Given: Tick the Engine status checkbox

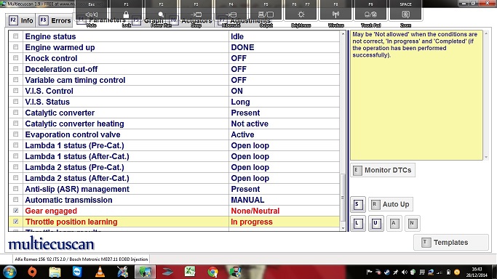Looking at the screenshot, I should click(x=15, y=36).
